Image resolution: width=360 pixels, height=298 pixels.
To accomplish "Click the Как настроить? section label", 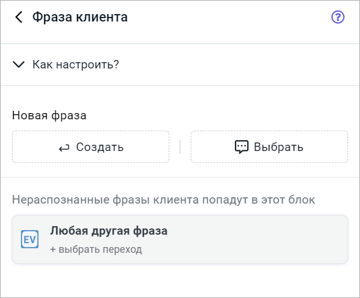I will (x=75, y=64).
